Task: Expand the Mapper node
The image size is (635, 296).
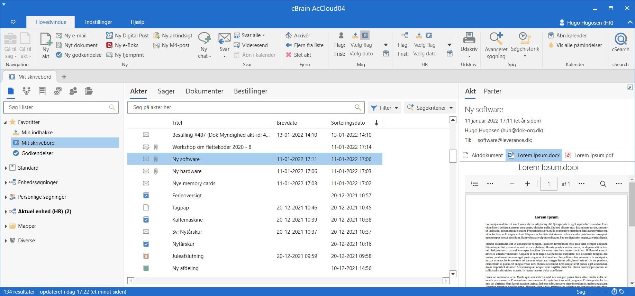Action: click(6, 226)
